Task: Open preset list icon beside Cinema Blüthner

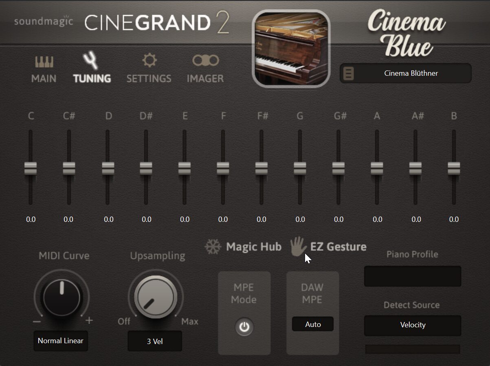Action: (349, 74)
